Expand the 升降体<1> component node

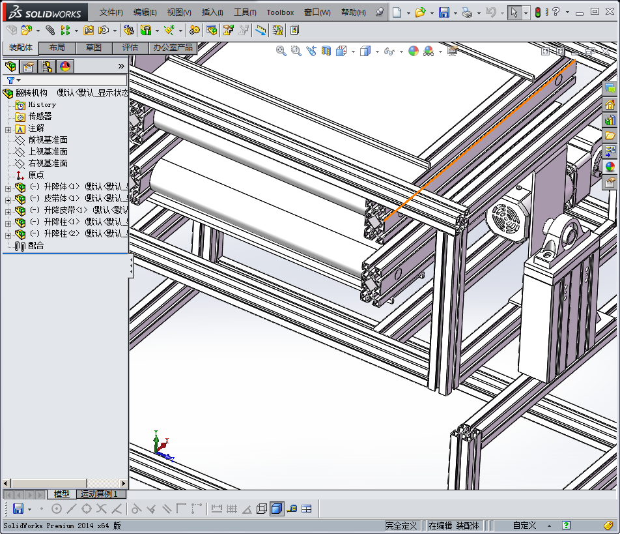click(8, 187)
